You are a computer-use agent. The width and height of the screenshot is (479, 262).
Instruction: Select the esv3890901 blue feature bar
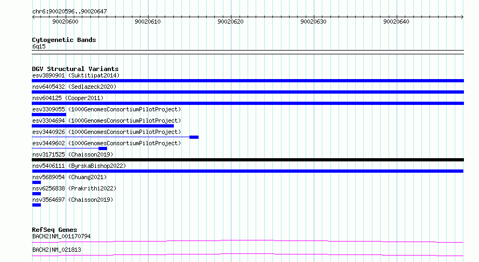pyautogui.click(x=248, y=81)
